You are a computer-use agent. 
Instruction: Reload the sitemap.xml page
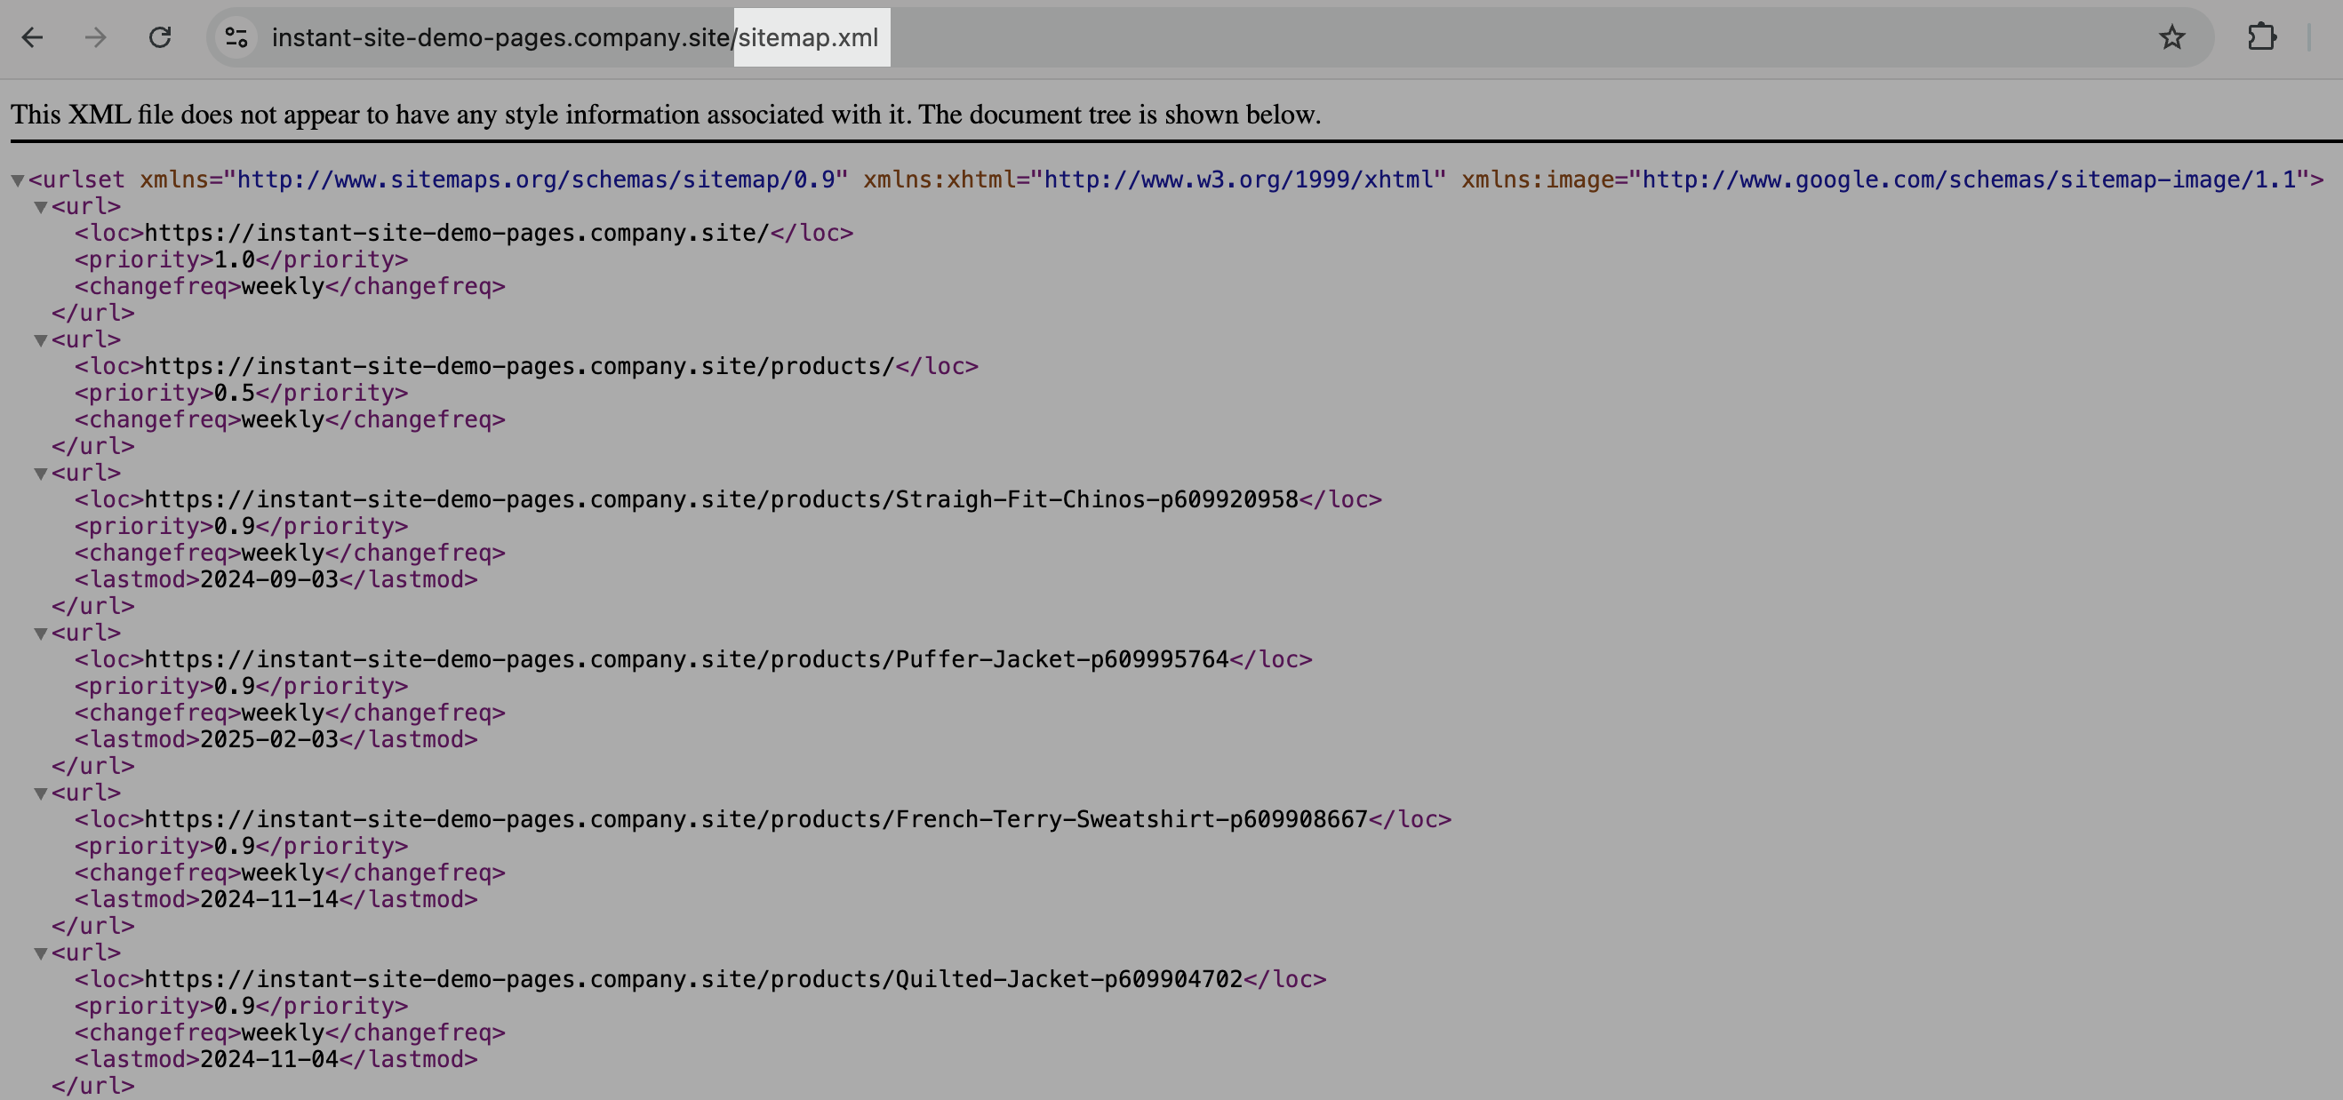click(x=160, y=37)
